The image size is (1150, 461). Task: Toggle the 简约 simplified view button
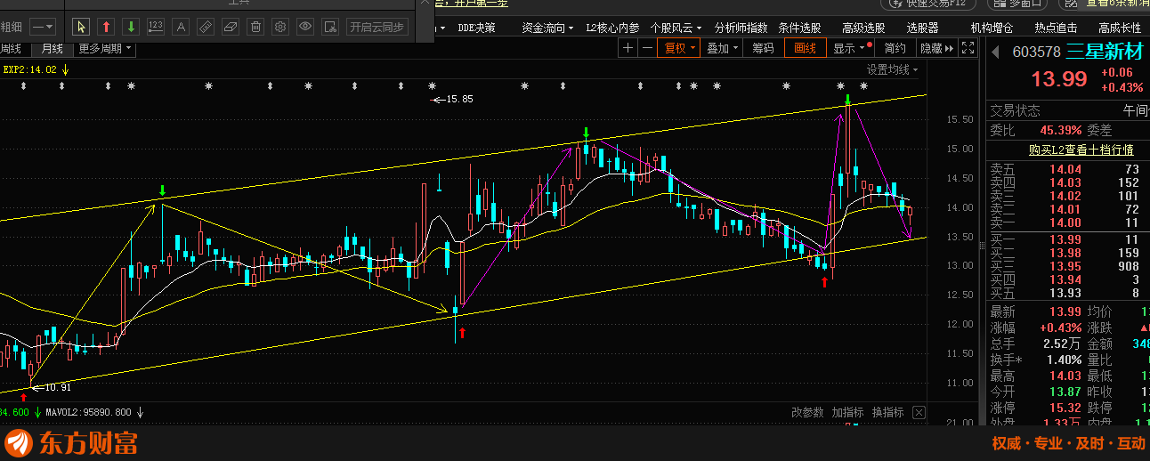[895, 48]
